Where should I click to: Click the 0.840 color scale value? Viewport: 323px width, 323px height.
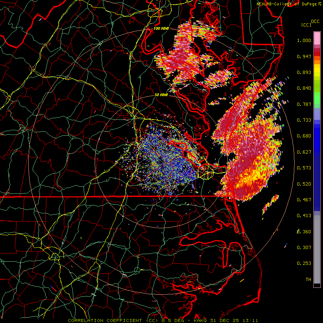pyautogui.click(x=304, y=88)
